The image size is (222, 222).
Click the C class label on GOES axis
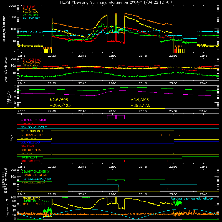tap(15, 97)
